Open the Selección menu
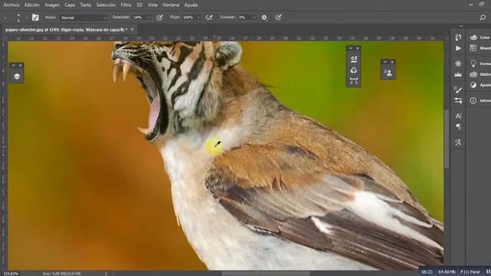 coord(106,5)
